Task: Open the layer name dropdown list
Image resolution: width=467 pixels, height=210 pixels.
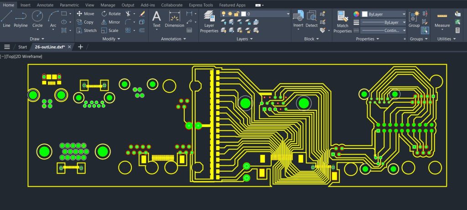Action: pyautogui.click(x=288, y=14)
